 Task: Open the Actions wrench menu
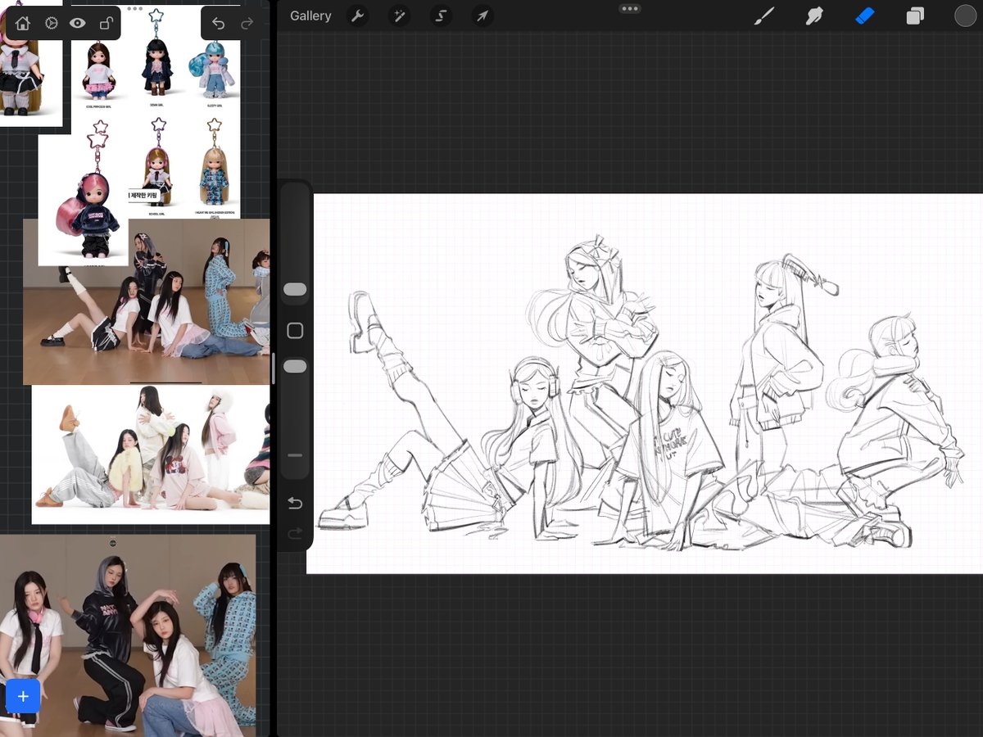356,16
